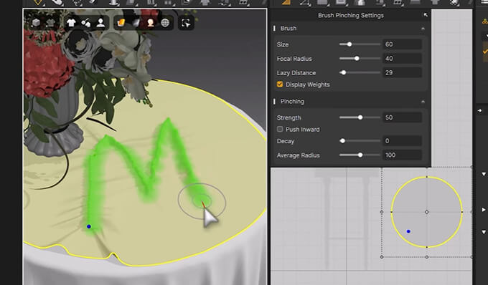Collapse the Brush section

pyautogui.click(x=423, y=28)
